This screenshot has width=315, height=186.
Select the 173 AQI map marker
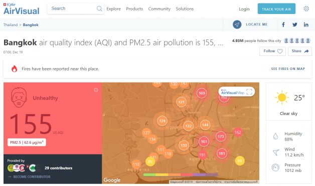(221, 136)
